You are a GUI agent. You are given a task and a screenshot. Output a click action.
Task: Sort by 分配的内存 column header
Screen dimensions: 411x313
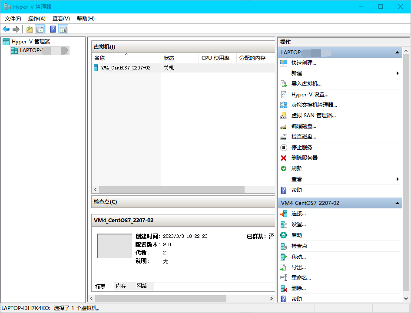click(x=255, y=58)
